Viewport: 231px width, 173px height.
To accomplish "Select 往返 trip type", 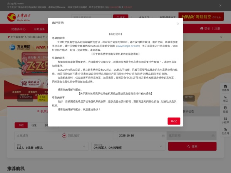I will pyautogui.click(x=34, y=125).
